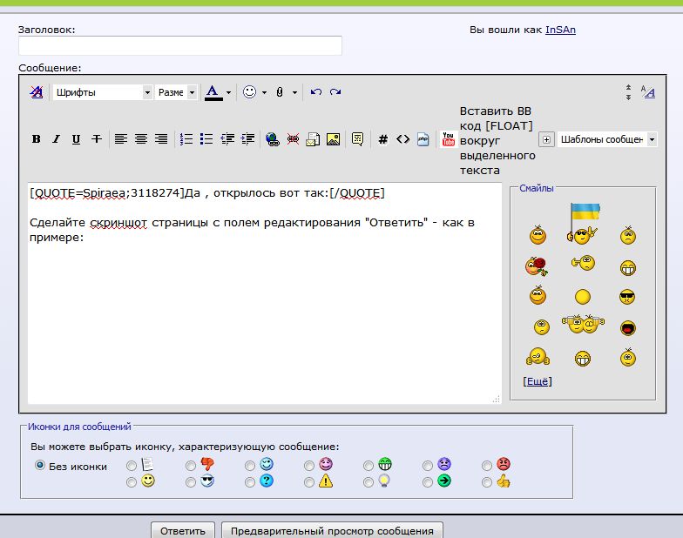Decrease the text indent
The width and height of the screenshot is (683, 538).
point(227,139)
